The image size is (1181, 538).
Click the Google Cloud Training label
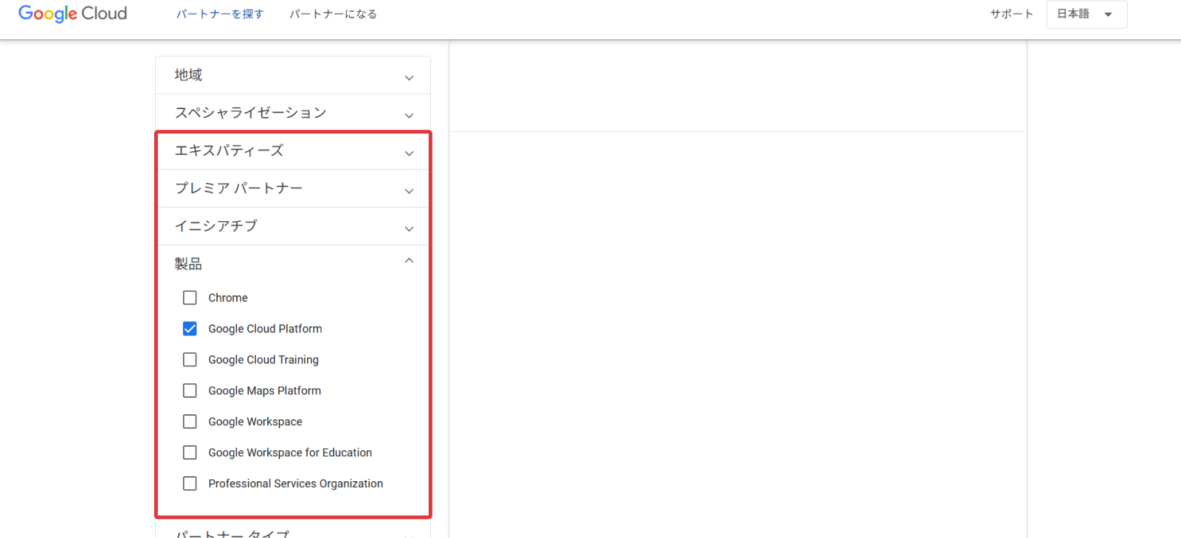[x=264, y=360]
